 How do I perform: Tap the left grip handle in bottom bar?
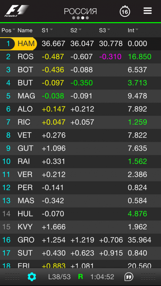click(x=12, y=277)
